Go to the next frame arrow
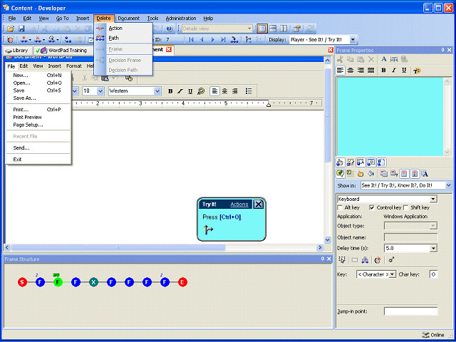The height and width of the screenshot is (342, 456). click(x=212, y=40)
